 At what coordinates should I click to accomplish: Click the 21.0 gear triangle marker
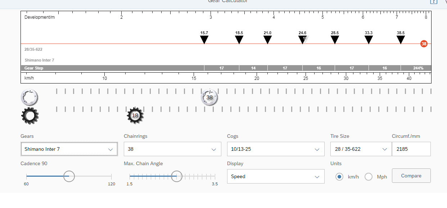(x=267, y=40)
